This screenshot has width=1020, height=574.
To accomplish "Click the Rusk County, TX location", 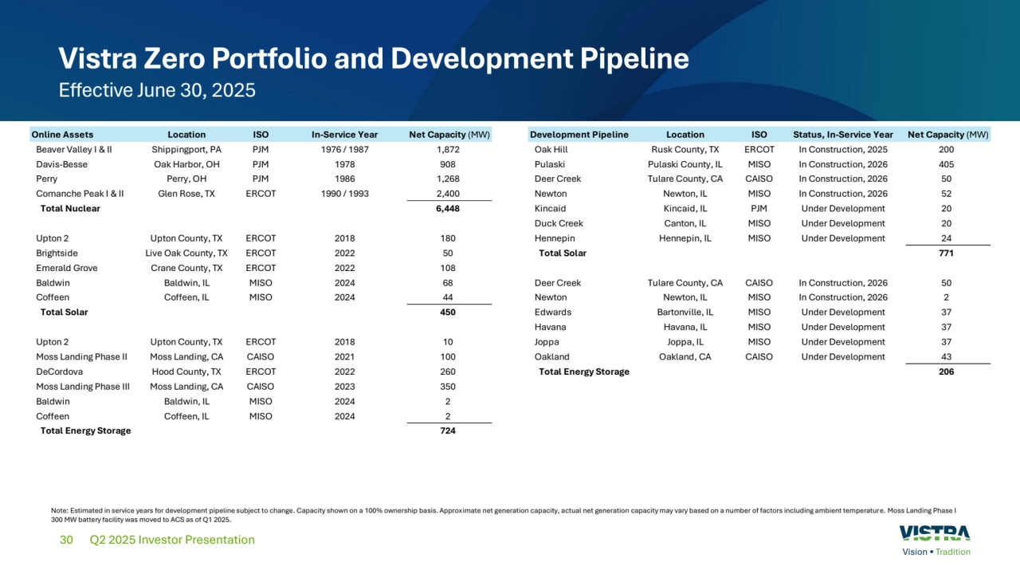I will click(685, 150).
